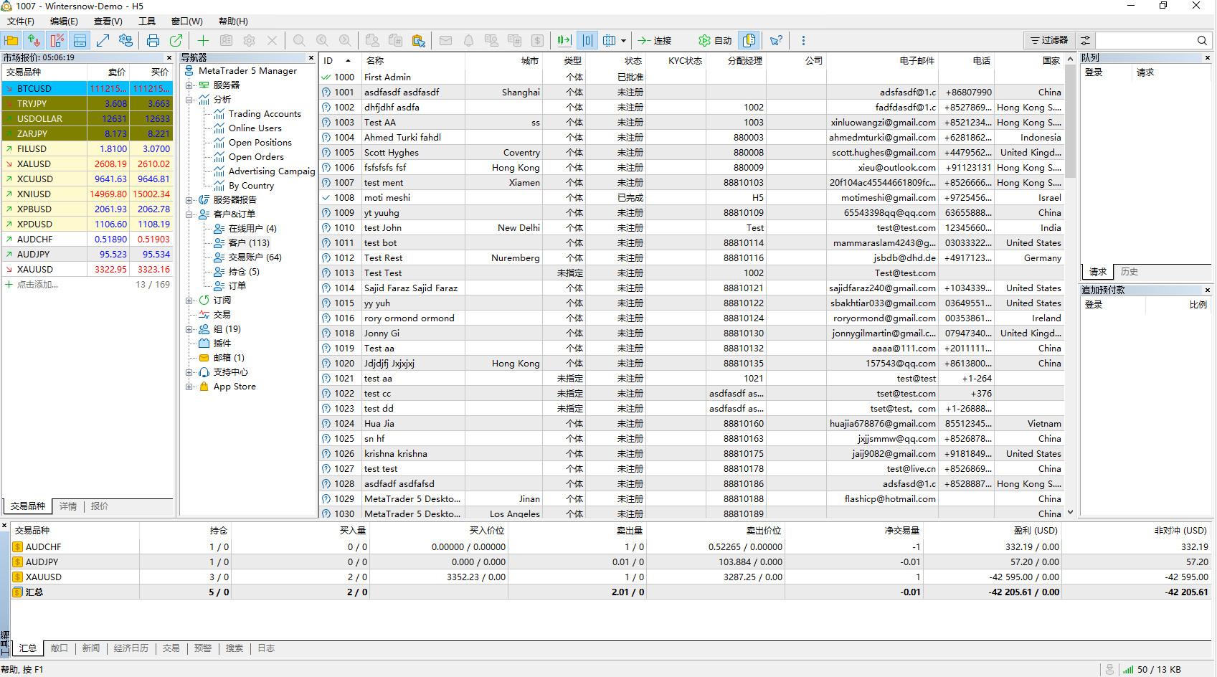This screenshot has width=1217, height=677.
Task: Click the grayed-out dollar sign icon
Action: tap(537, 40)
